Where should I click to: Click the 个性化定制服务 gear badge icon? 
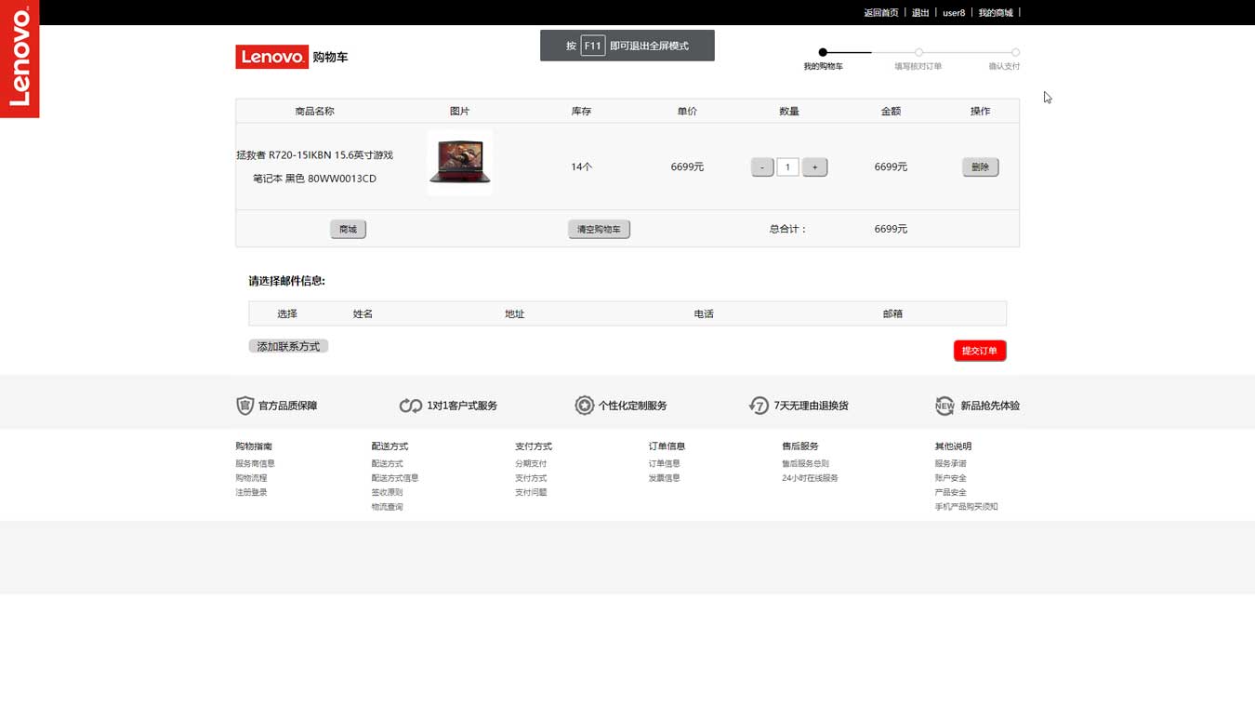pyautogui.click(x=584, y=406)
